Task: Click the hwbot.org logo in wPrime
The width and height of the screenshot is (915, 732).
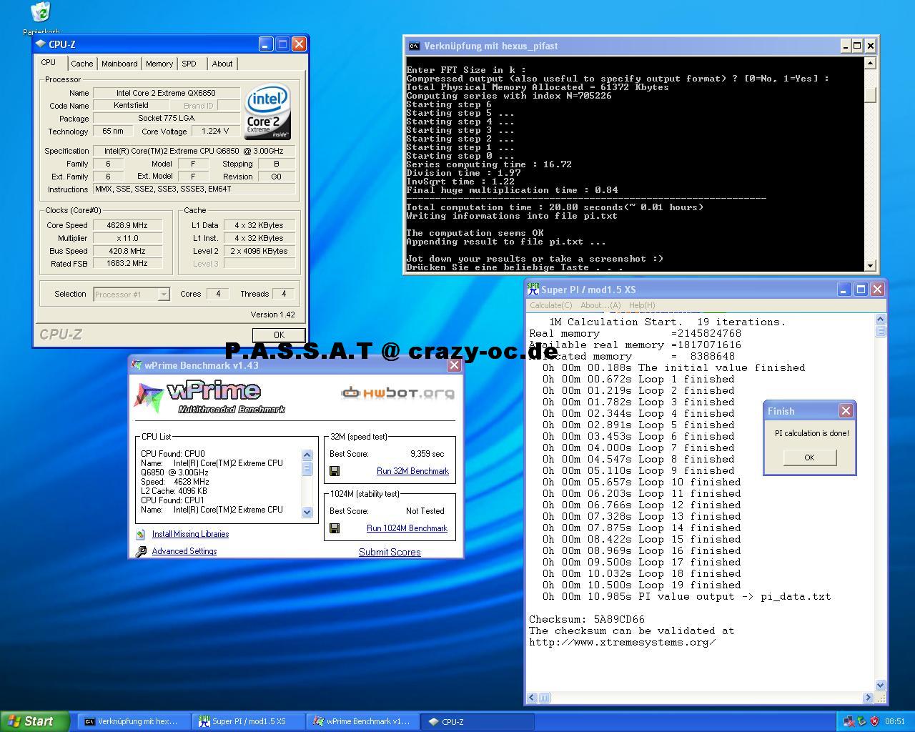Action: pos(397,392)
